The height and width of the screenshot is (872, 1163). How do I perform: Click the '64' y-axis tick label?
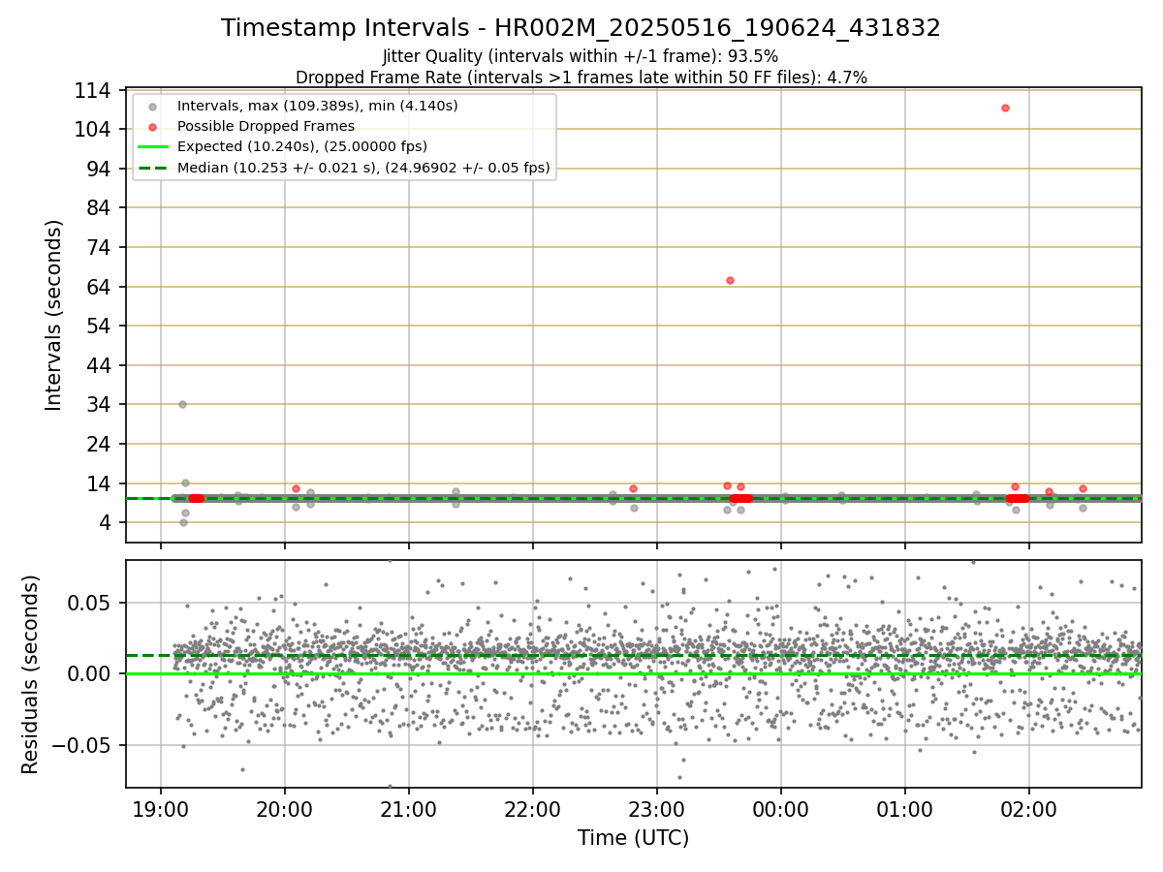(98, 287)
